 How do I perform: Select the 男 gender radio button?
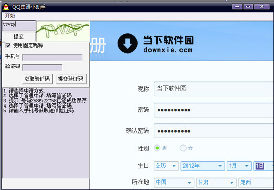point(157,148)
